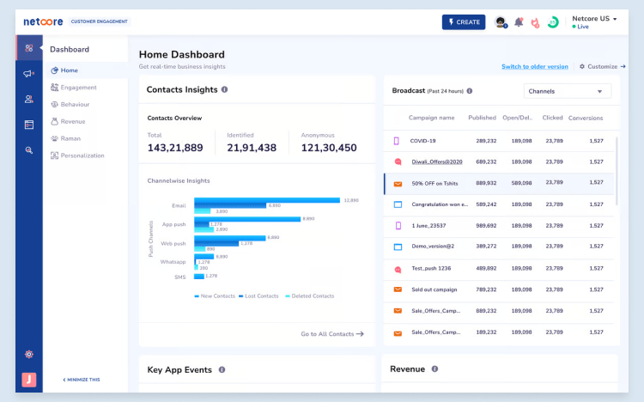Open the Diwali_Offers@2020 campaign link

[x=437, y=162]
